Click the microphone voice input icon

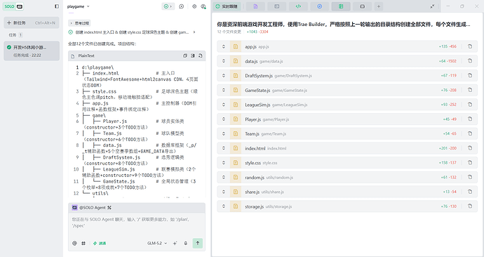point(185,243)
